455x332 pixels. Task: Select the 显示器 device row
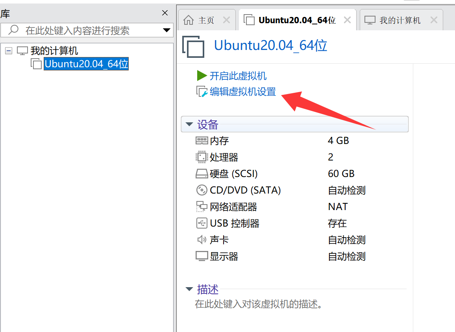(x=294, y=256)
